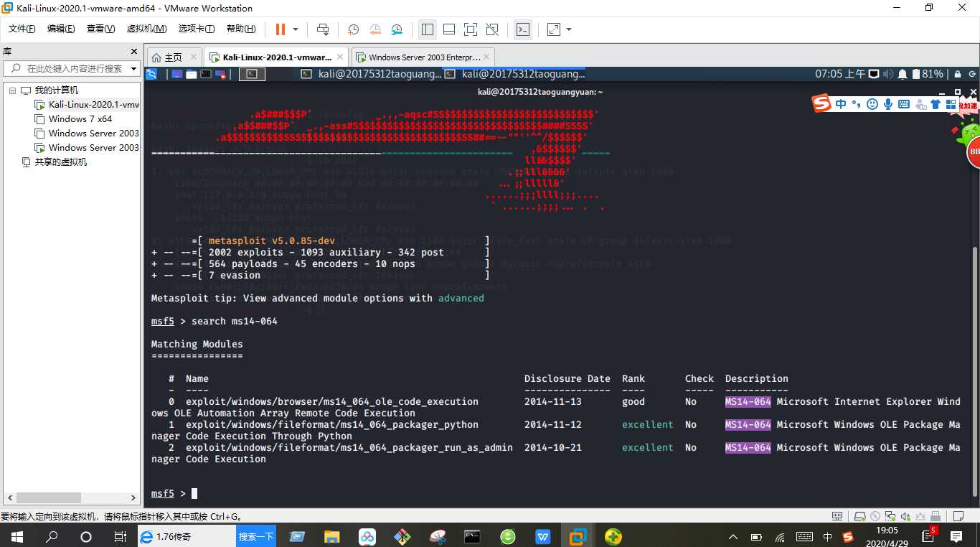Open the Sogou emoji smiley icon
This screenshot has height=547, width=980.
coord(872,104)
